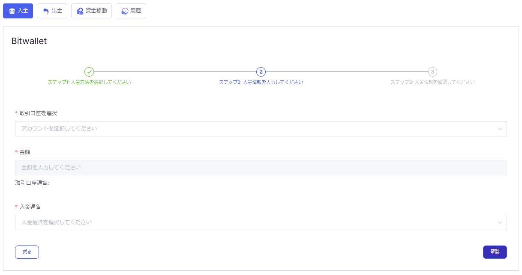The height and width of the screenshot is (275, 522).
Task: Click the clock icon on 履歴
Action: [125, 11]
